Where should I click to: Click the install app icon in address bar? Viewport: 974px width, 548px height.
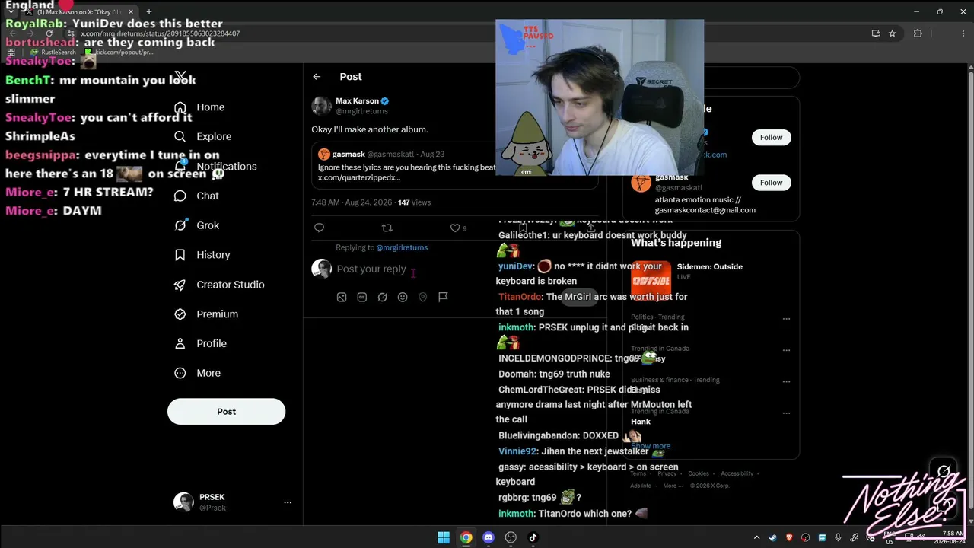pyautogui.click(x=876, y=33)
